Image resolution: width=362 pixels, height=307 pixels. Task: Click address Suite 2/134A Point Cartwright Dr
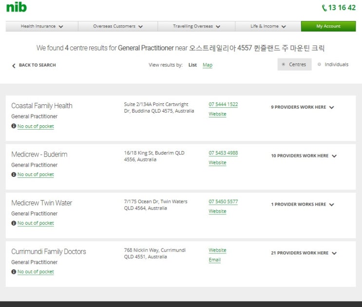click(x=159, y=108)
